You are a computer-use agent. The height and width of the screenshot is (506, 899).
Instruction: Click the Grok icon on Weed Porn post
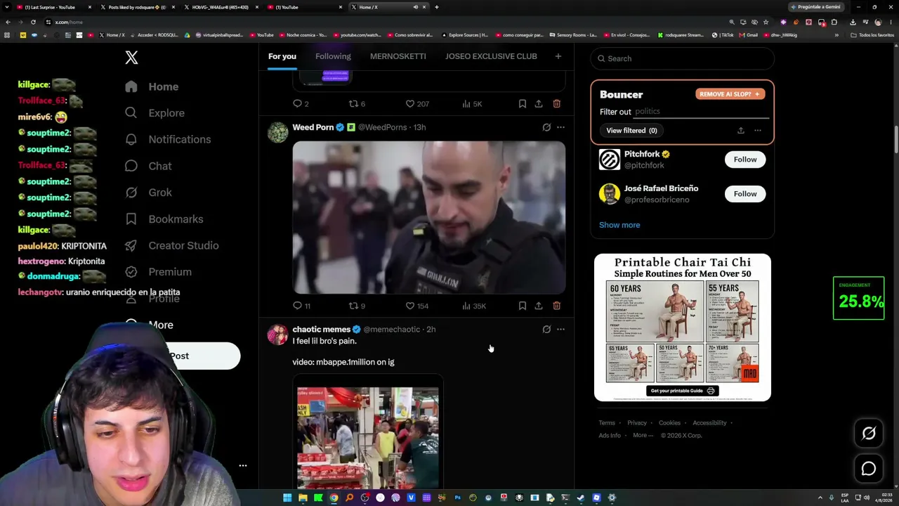click(546, 127)
